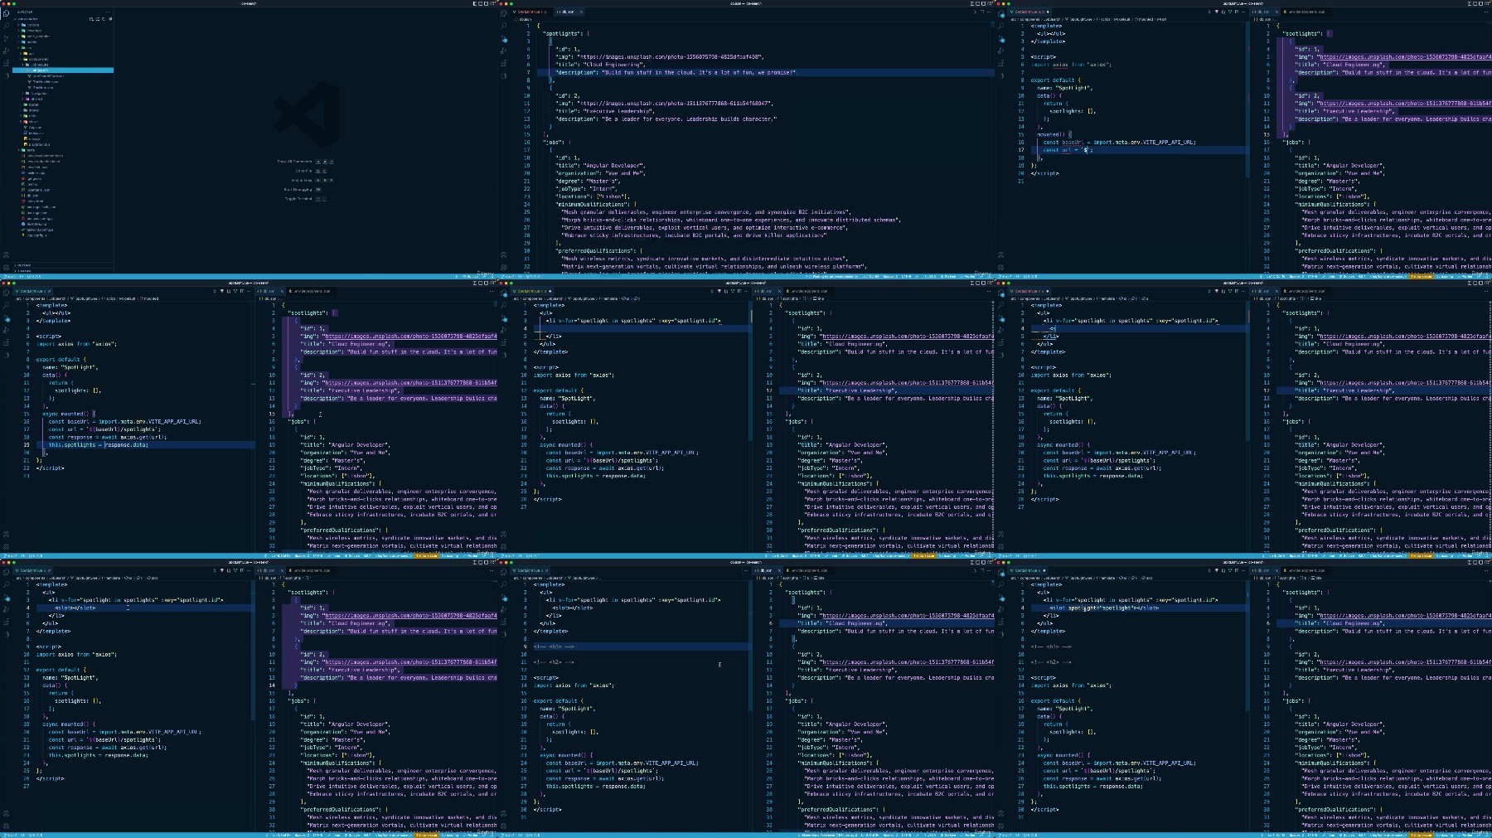The width and height of the screenshot is (1492, 838).
Task: Select db.json tab in single-editor db.json window
Action: click(x=567, y=12)
